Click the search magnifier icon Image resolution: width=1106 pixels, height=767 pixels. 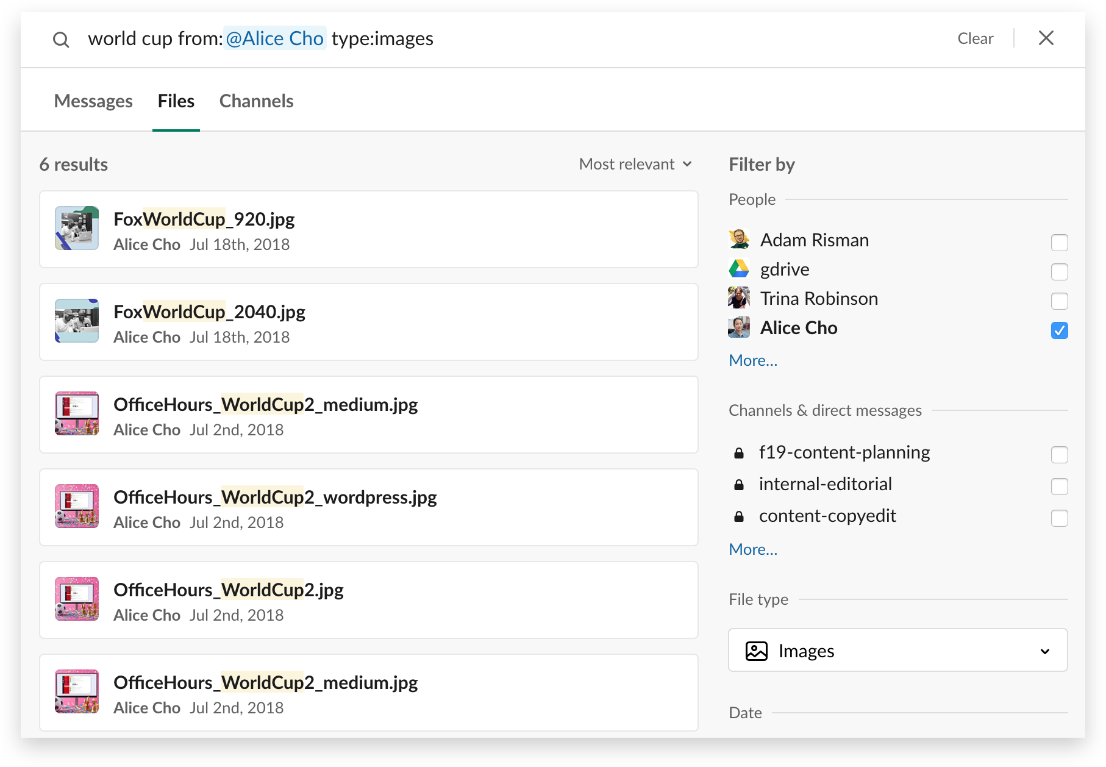point(61,40)
